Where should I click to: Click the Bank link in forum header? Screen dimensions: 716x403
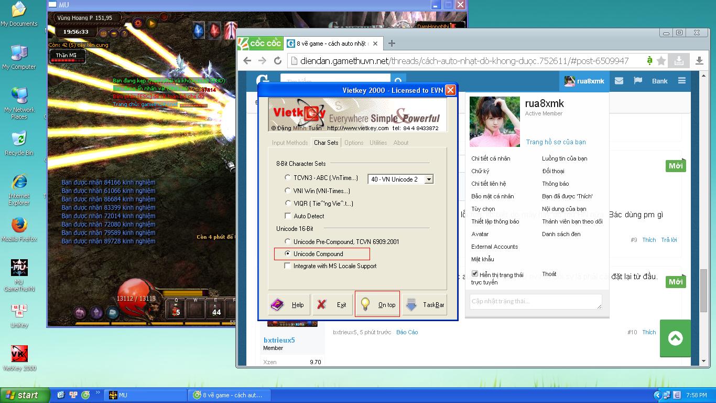click(x=660, y=81)
